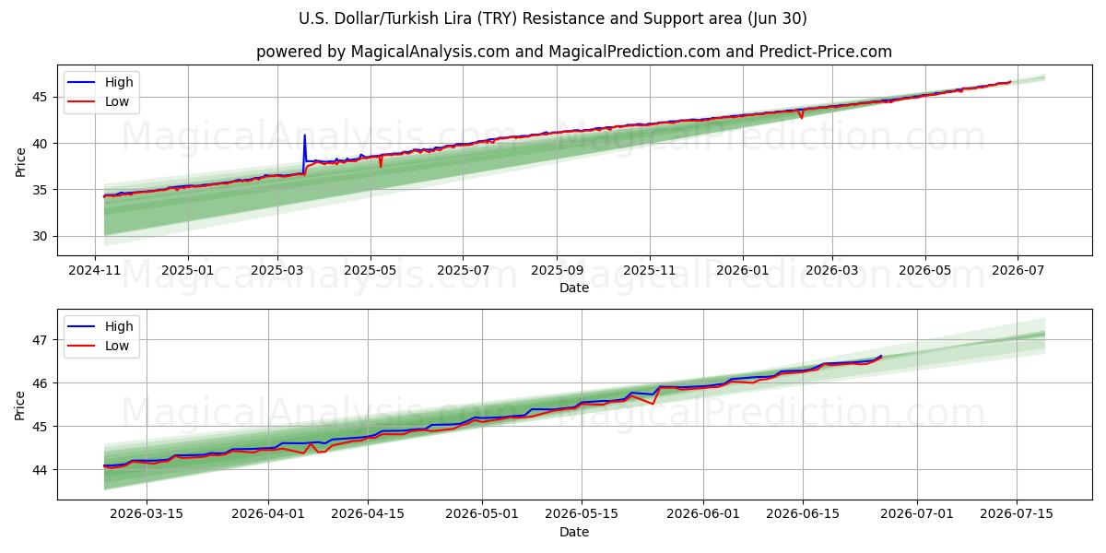Click the '2026-06-01' x-axis label

702,515
